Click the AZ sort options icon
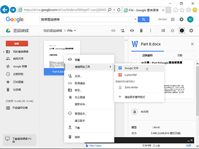This screenshot has height=149, width=199. pyautogui.click(x=172, y=31)
